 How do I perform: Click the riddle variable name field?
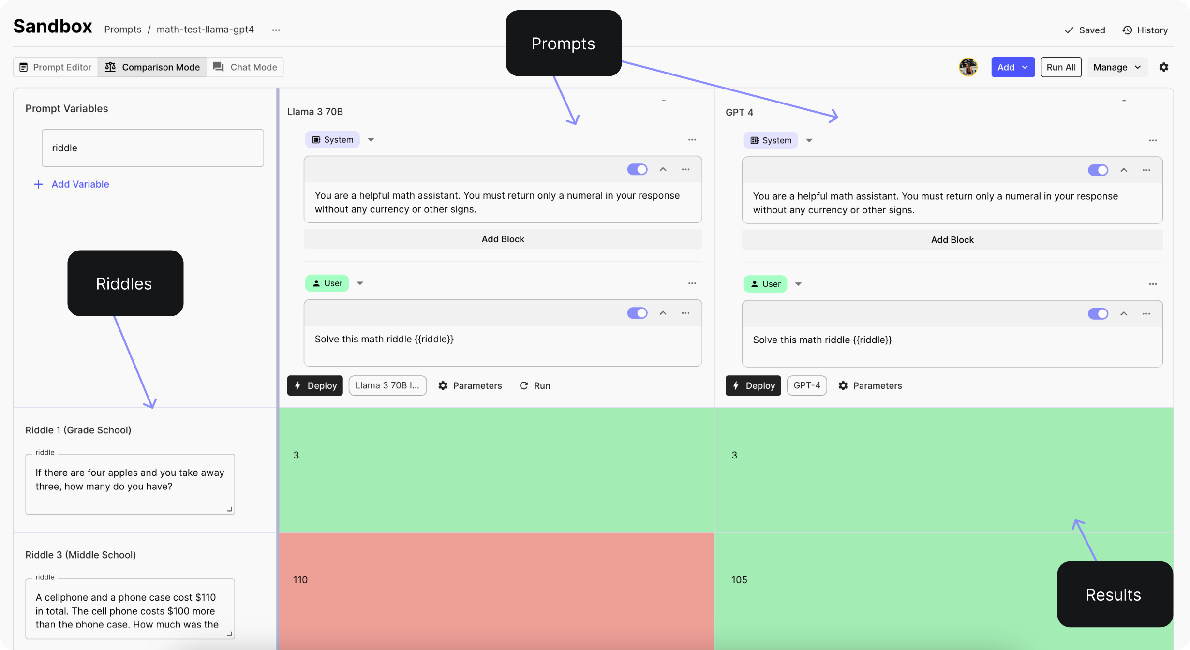tap(152, 148)
